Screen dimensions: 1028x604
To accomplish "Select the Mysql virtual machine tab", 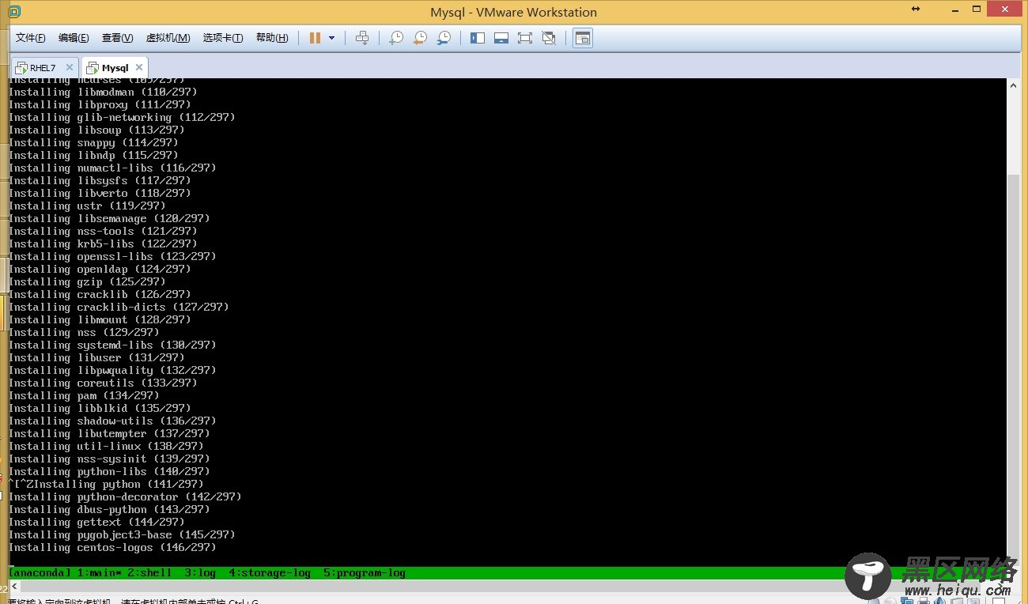I will [115, 68].
